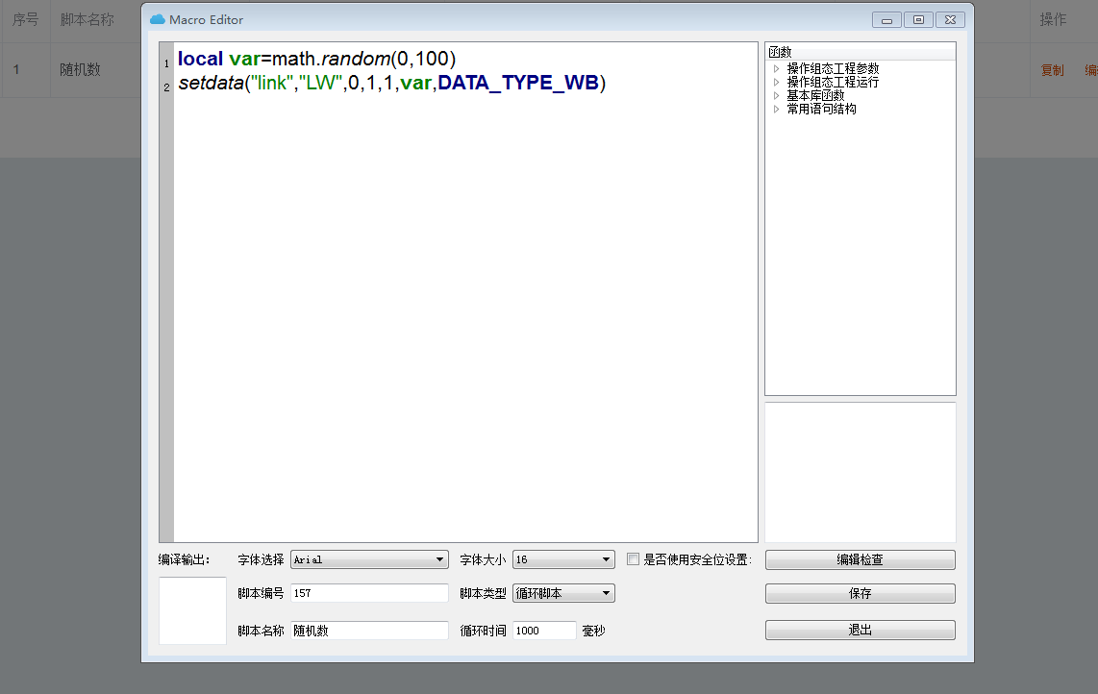Select the 常用语句结构 tree item

tap(821, 109)
